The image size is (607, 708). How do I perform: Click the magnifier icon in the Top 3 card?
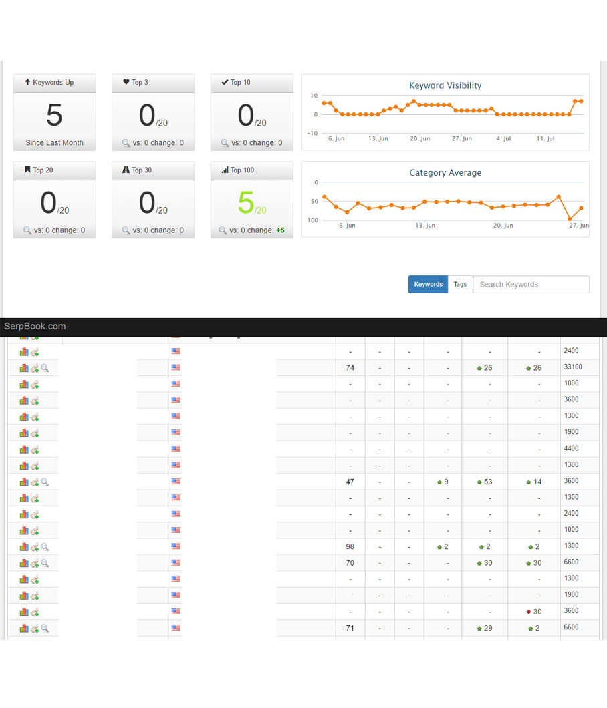click(x=126, y=143)
